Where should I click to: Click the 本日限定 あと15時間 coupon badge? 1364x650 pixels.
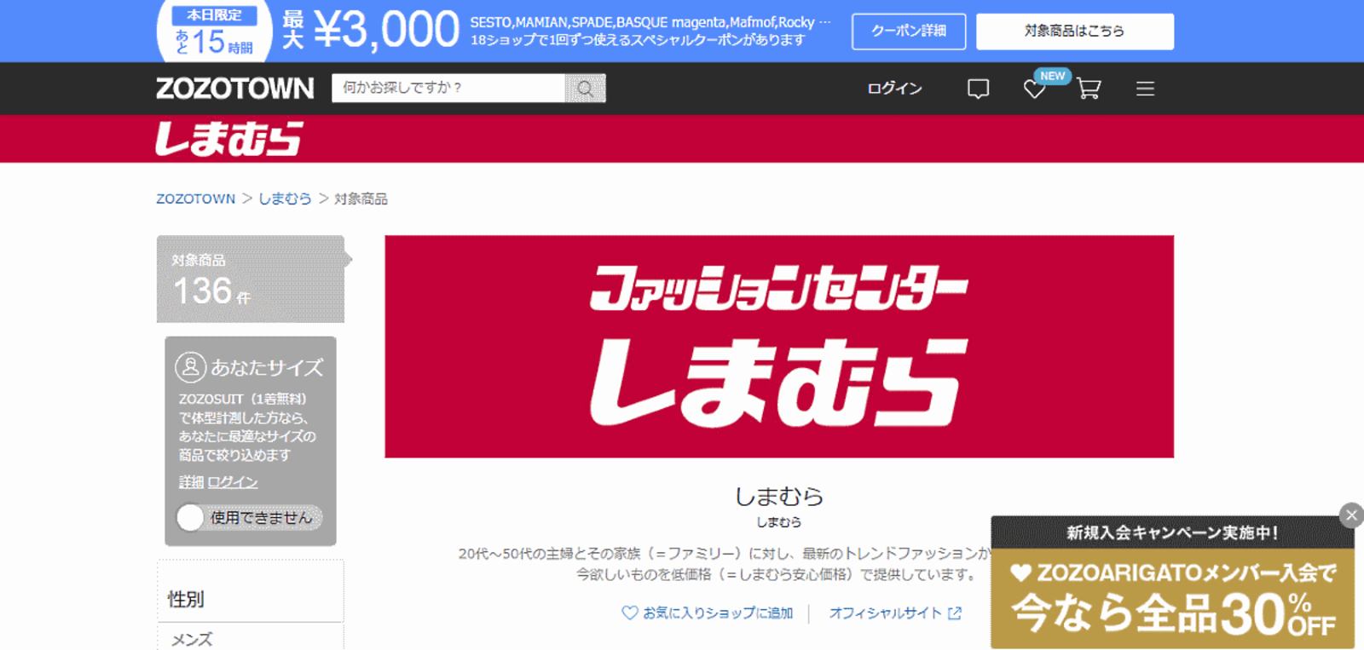(x=214, y=32)
